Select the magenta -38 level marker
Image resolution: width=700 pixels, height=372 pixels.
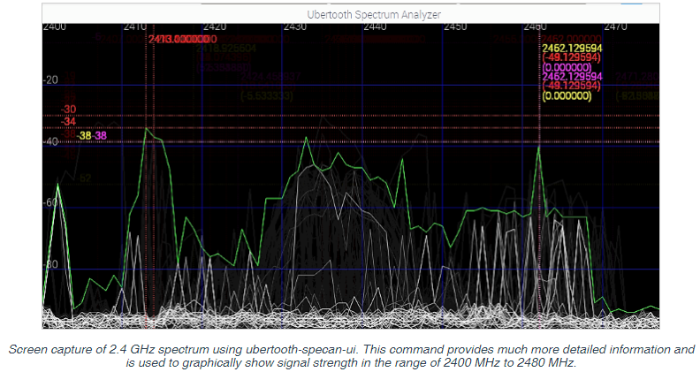click(x=100, y=136)
